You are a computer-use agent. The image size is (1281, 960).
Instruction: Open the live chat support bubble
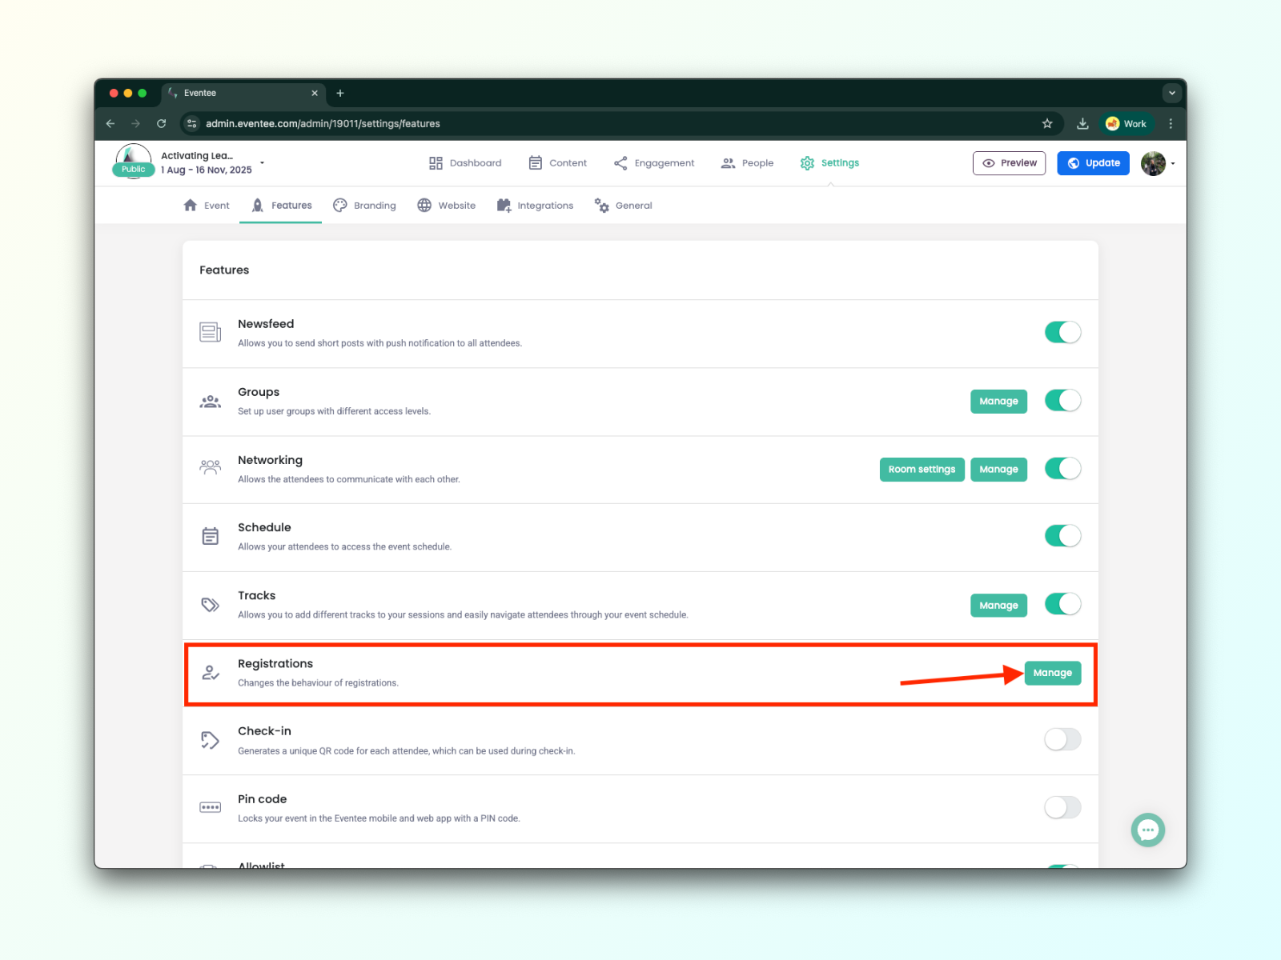1147,830
